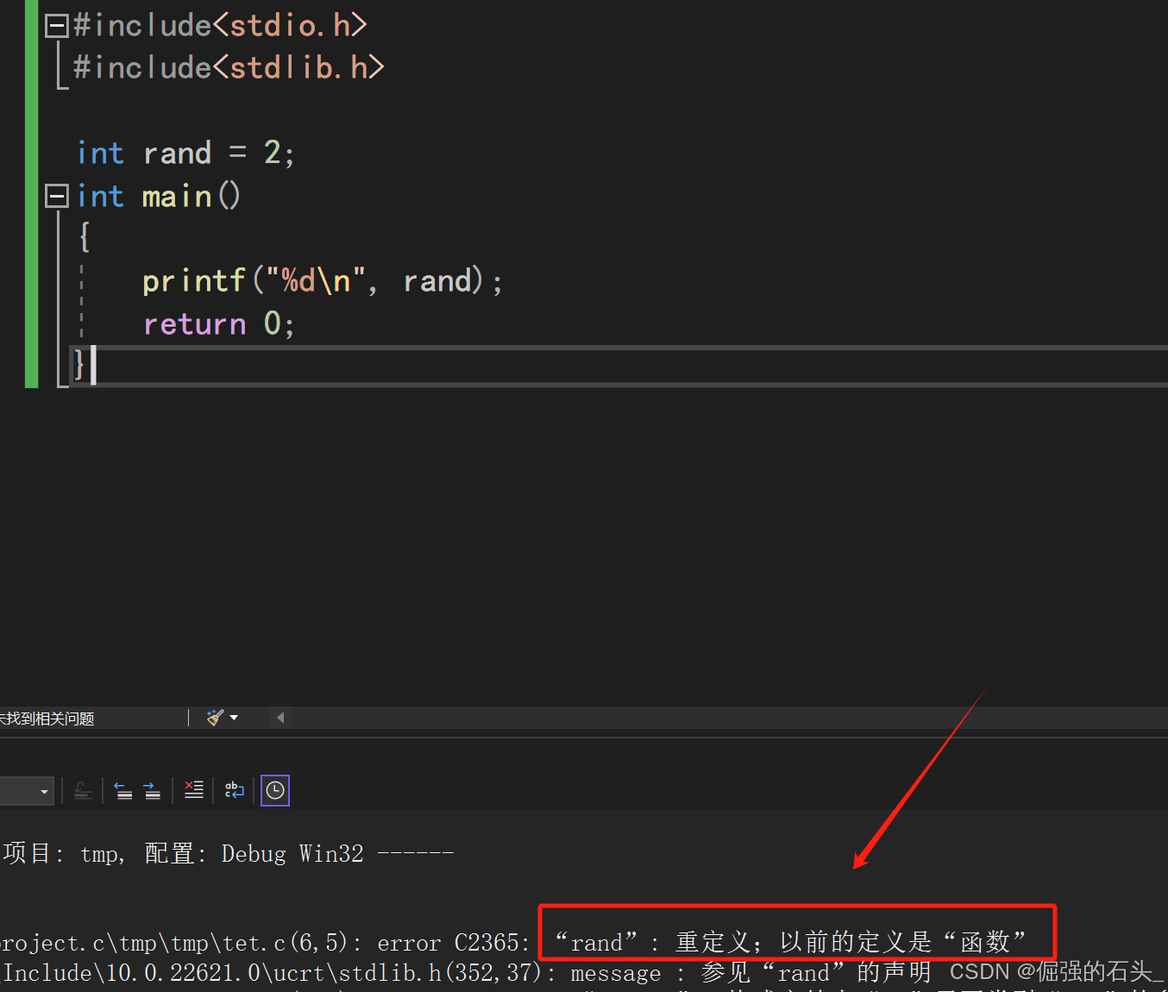Click the find message in code icon
Screen dimensions: 1168x992
[x=84, y=790]
